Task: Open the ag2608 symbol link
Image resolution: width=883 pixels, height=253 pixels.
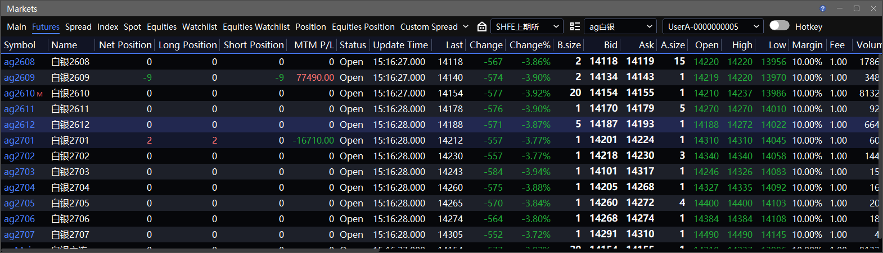Action: (x=19, y=62)
